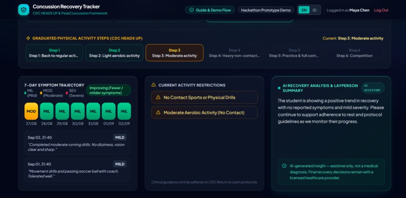Screen dimensions: 406x198
Task: Click the CDC Return to Learn protocols footnote
Action: point(205,182)
